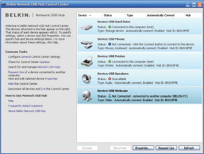This screenshot has height=154, width=204.
Task: Click blue info status icon for USB Mouse
Action: click(x=110, y=44)
